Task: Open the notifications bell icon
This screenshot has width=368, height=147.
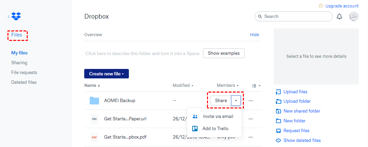Action: [x=339, y=17]
